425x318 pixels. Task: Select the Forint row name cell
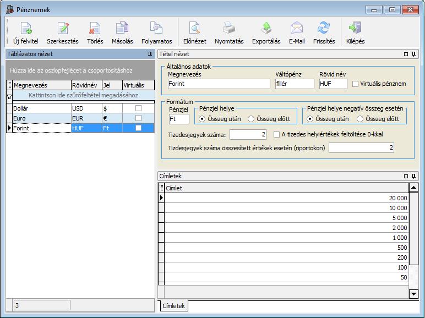point(42,128)
